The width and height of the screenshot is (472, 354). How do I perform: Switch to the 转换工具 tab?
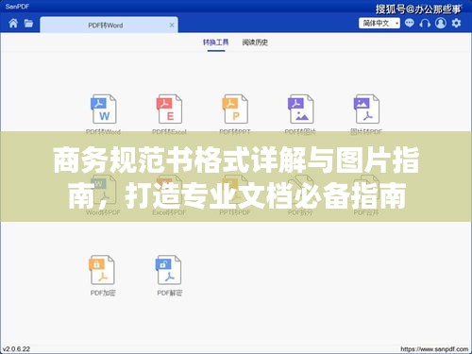coord(216,42)
